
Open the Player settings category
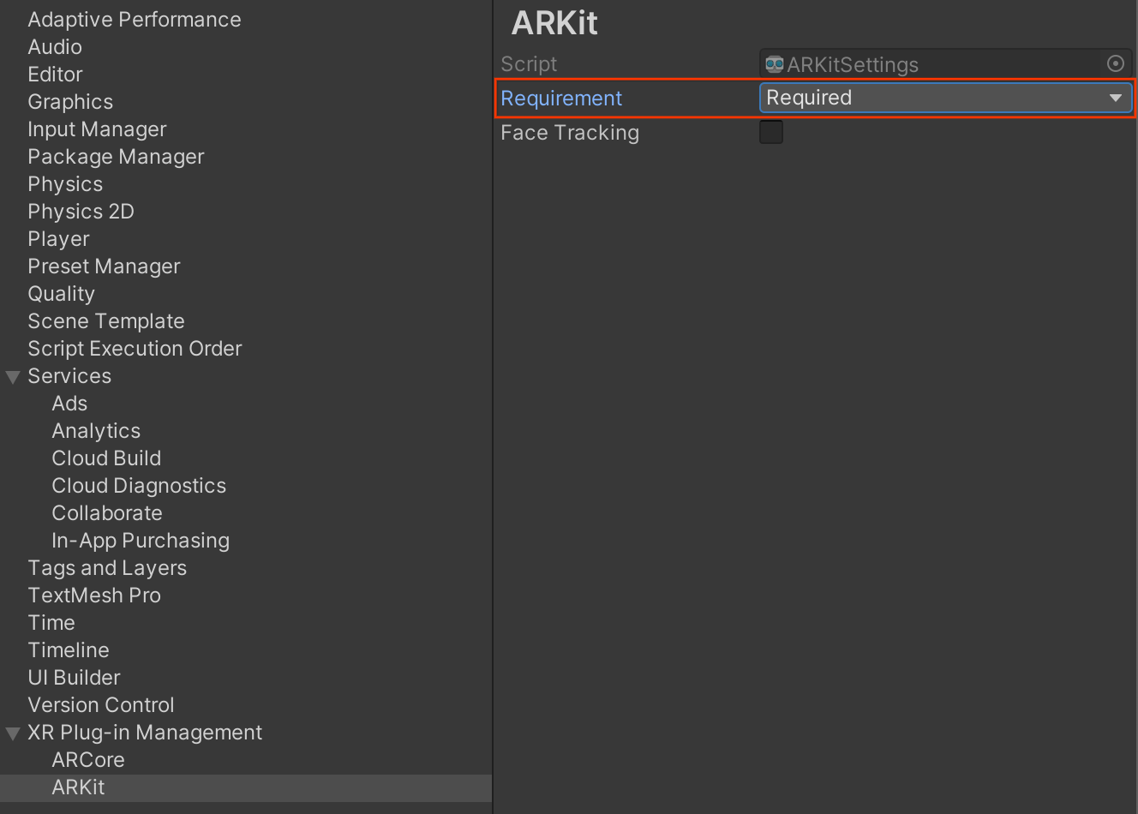pos(58,239)
